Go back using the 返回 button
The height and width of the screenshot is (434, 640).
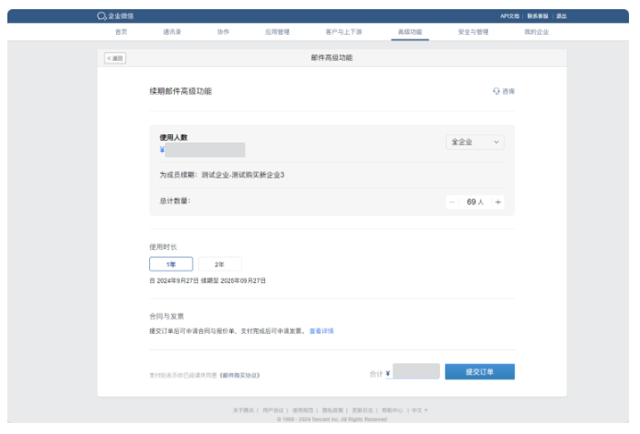(x=115, y=58)
